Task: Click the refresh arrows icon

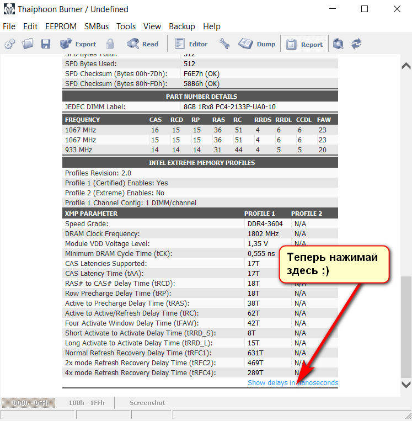Action: click(x=356, y=44)
